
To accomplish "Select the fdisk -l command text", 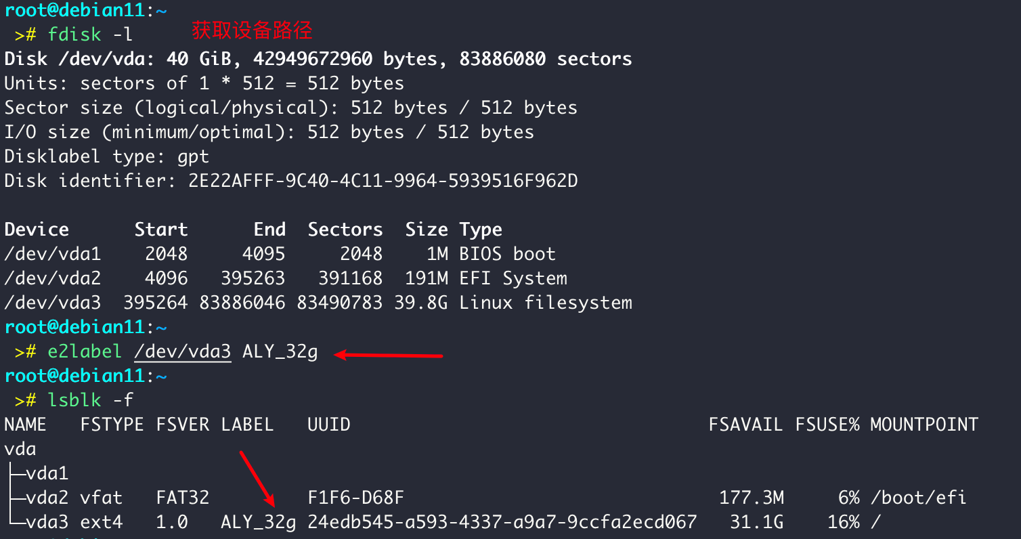I will pos(90,35).
